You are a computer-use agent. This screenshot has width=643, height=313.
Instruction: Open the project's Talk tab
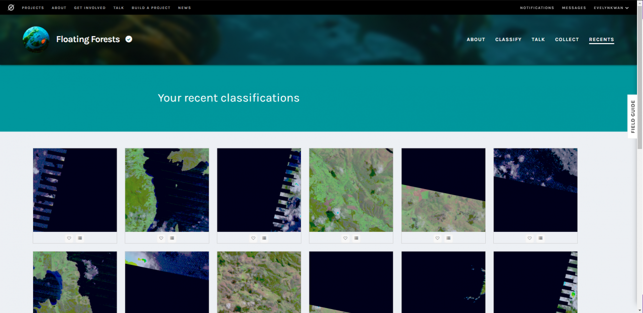(538, 40)
